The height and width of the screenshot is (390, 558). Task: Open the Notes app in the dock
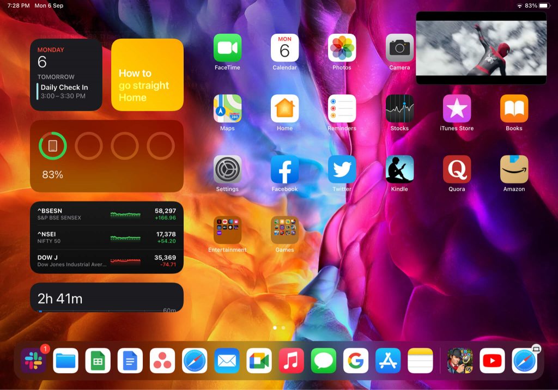[x=420, y=361]
